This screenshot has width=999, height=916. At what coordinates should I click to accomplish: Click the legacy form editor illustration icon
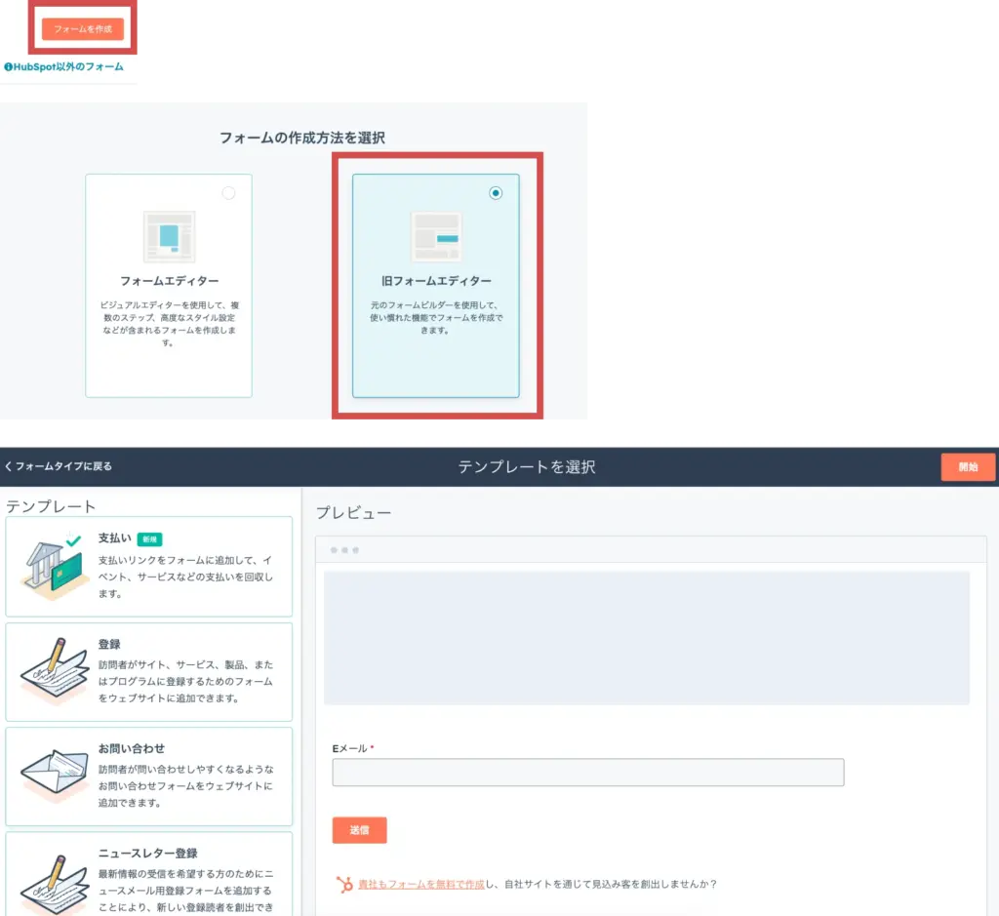(x=435, y=236)
